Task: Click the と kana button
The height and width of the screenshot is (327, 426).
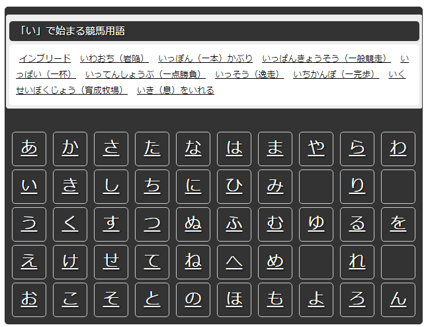Action: (x=152, y=300)
